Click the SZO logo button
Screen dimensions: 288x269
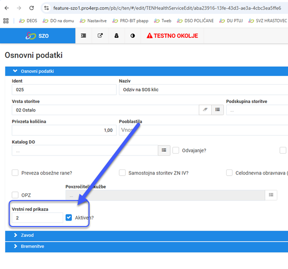coord(37,35)
